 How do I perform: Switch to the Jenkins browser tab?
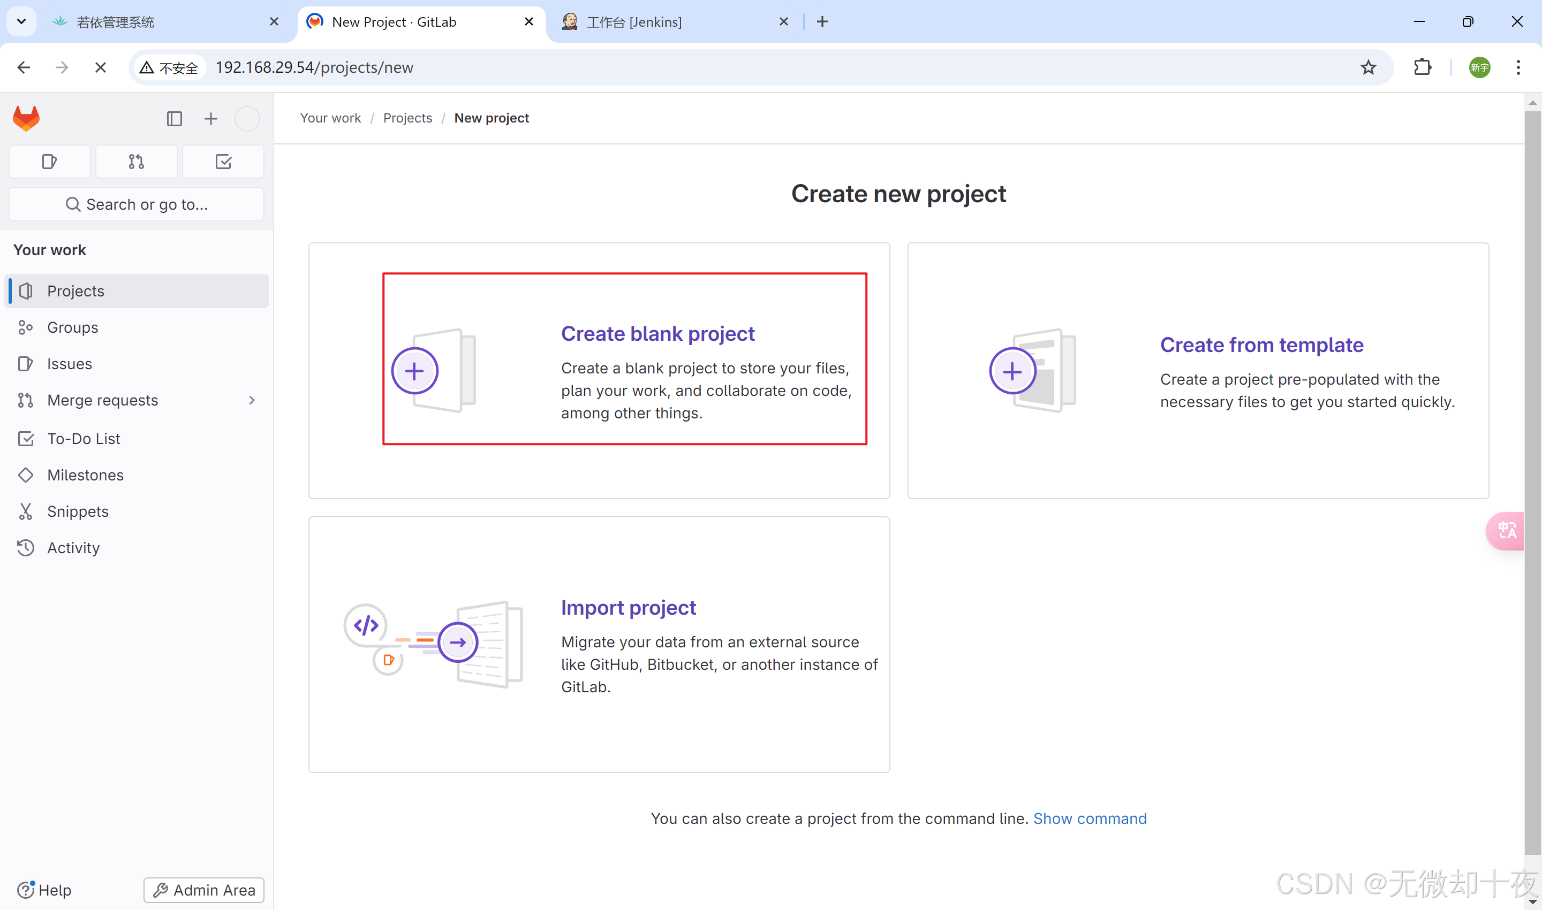pos(634,22)
